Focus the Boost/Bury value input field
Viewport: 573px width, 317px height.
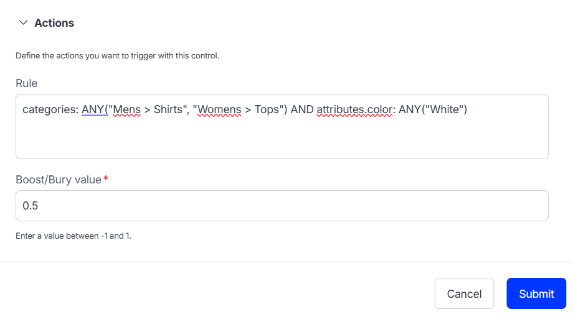click(x=282, y=206)
